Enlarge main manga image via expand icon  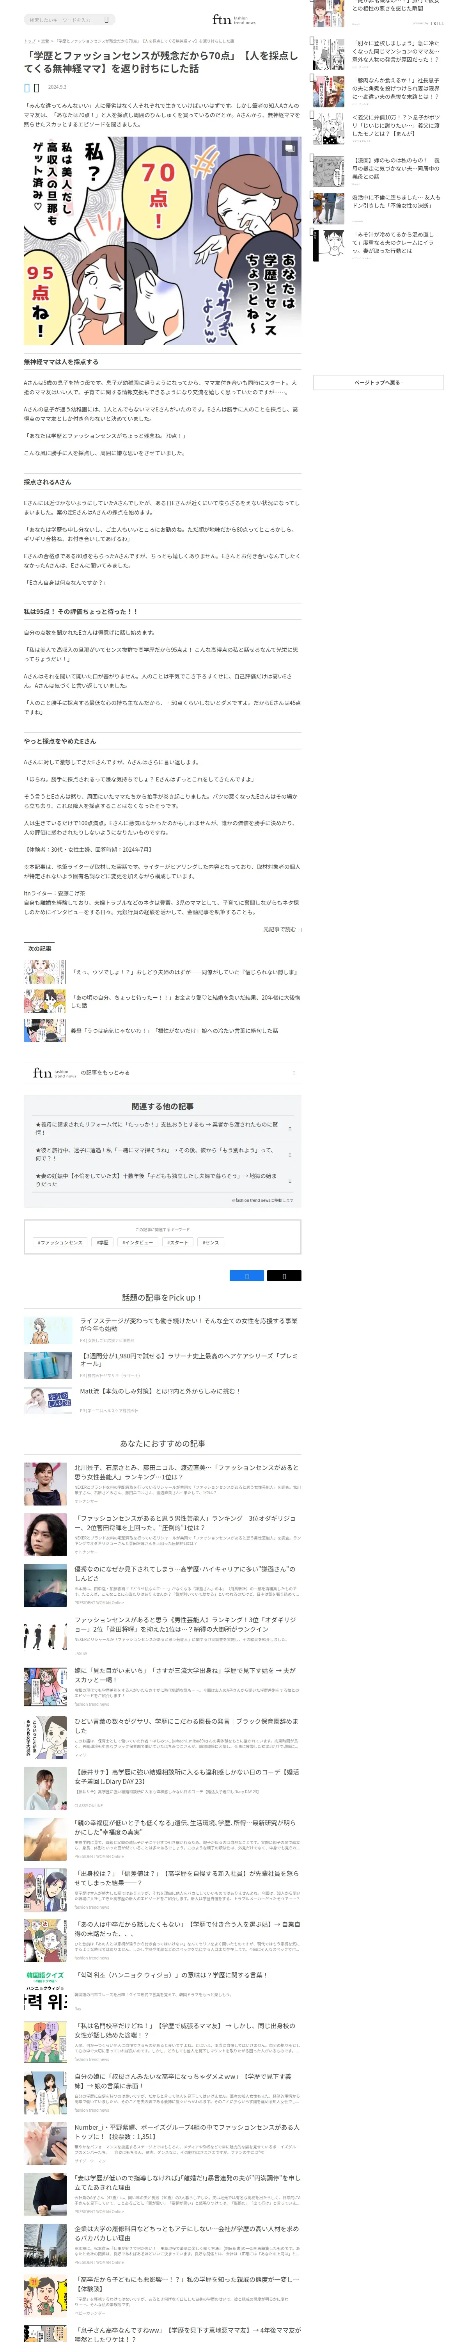click(x=289, y=148)
